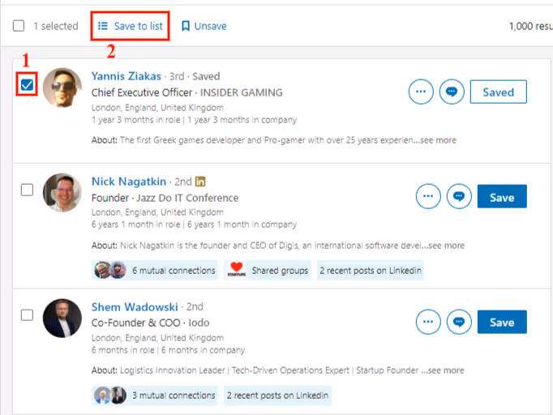Click the Jazz Do IT Conference company name
Viewport: 553px width, 415px height.
click(187, 198)
